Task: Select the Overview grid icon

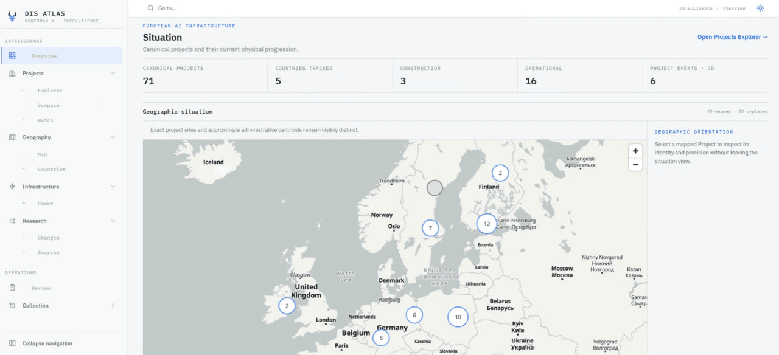Action: click(12, 55)
